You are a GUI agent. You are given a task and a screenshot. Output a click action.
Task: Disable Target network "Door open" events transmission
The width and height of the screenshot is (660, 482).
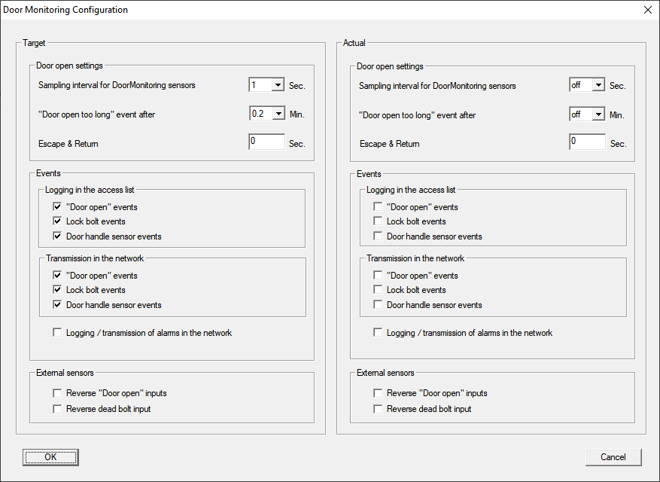(58, 276)
